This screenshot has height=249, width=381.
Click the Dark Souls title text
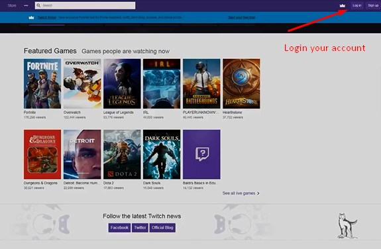[x=152, y=183]
